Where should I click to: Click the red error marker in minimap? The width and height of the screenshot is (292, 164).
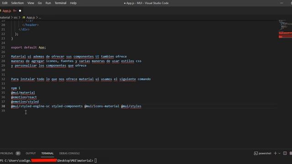285,33
